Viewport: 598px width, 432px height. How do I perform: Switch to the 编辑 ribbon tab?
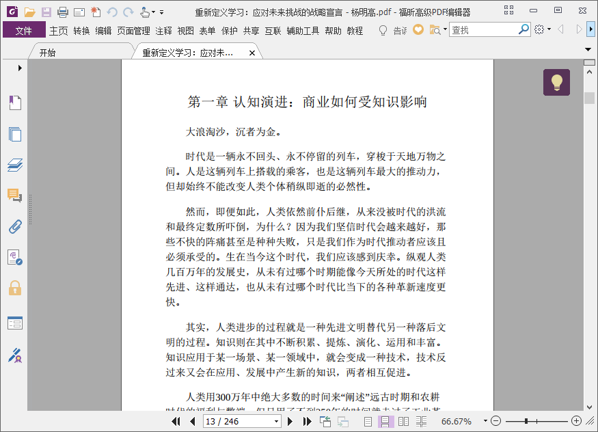[103, 31]
